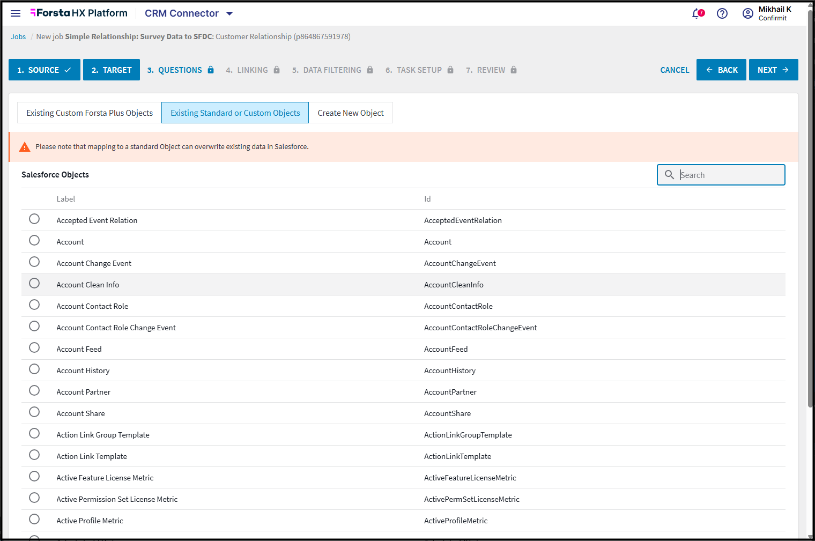The image size is (815, 541).
Task: Click the Salesforce Objects heading
Action: (55, 175)
